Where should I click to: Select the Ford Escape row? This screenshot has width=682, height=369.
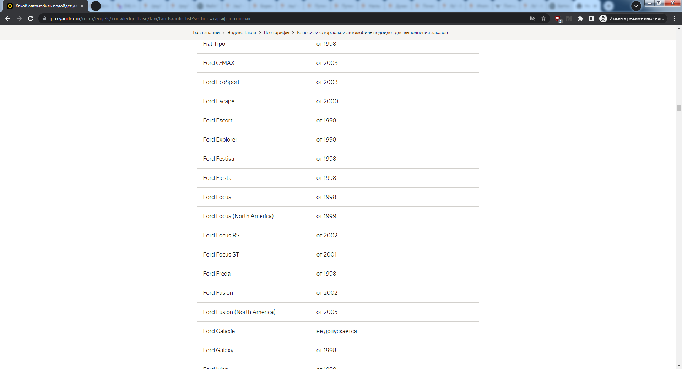click(338, 101)
